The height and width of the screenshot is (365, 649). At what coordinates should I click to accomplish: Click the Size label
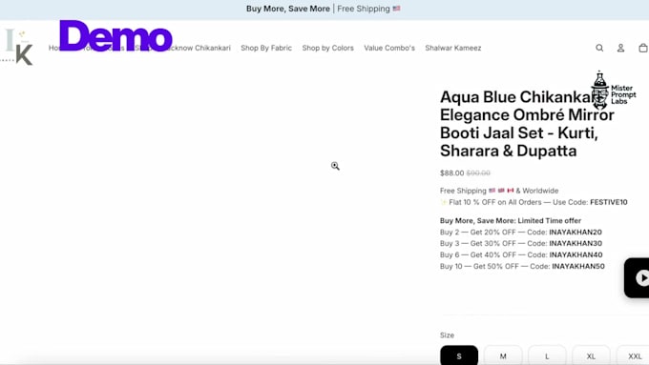(x=447, y=335)
